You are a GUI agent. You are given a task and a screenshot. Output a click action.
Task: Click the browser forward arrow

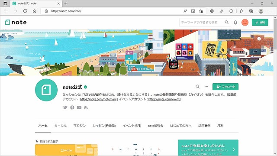(16, 11)
